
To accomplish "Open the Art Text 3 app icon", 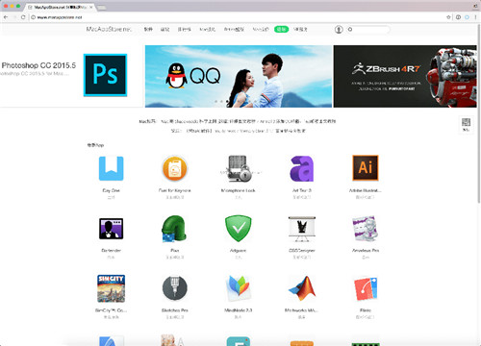I will pos(302,168).
